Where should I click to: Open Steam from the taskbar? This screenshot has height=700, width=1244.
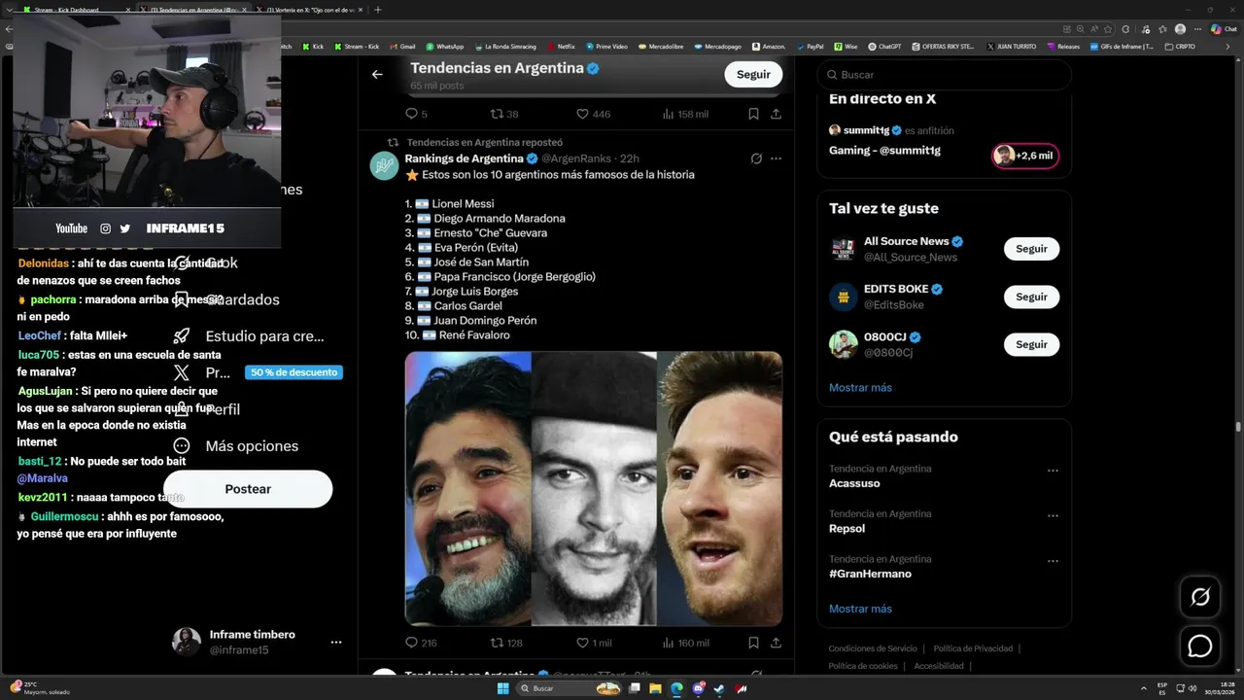(718, 688)
